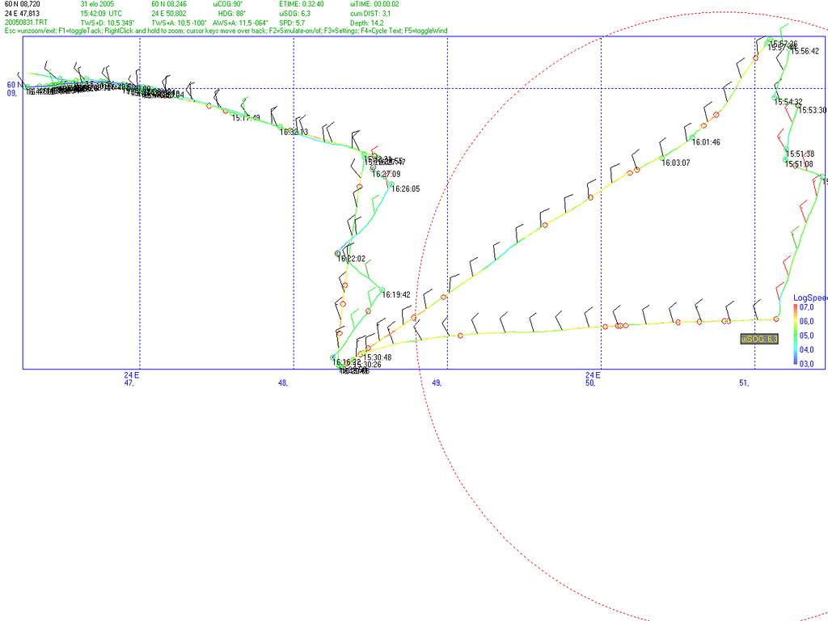Click the '60 N 09,' latitude axis label

[15, 89]
